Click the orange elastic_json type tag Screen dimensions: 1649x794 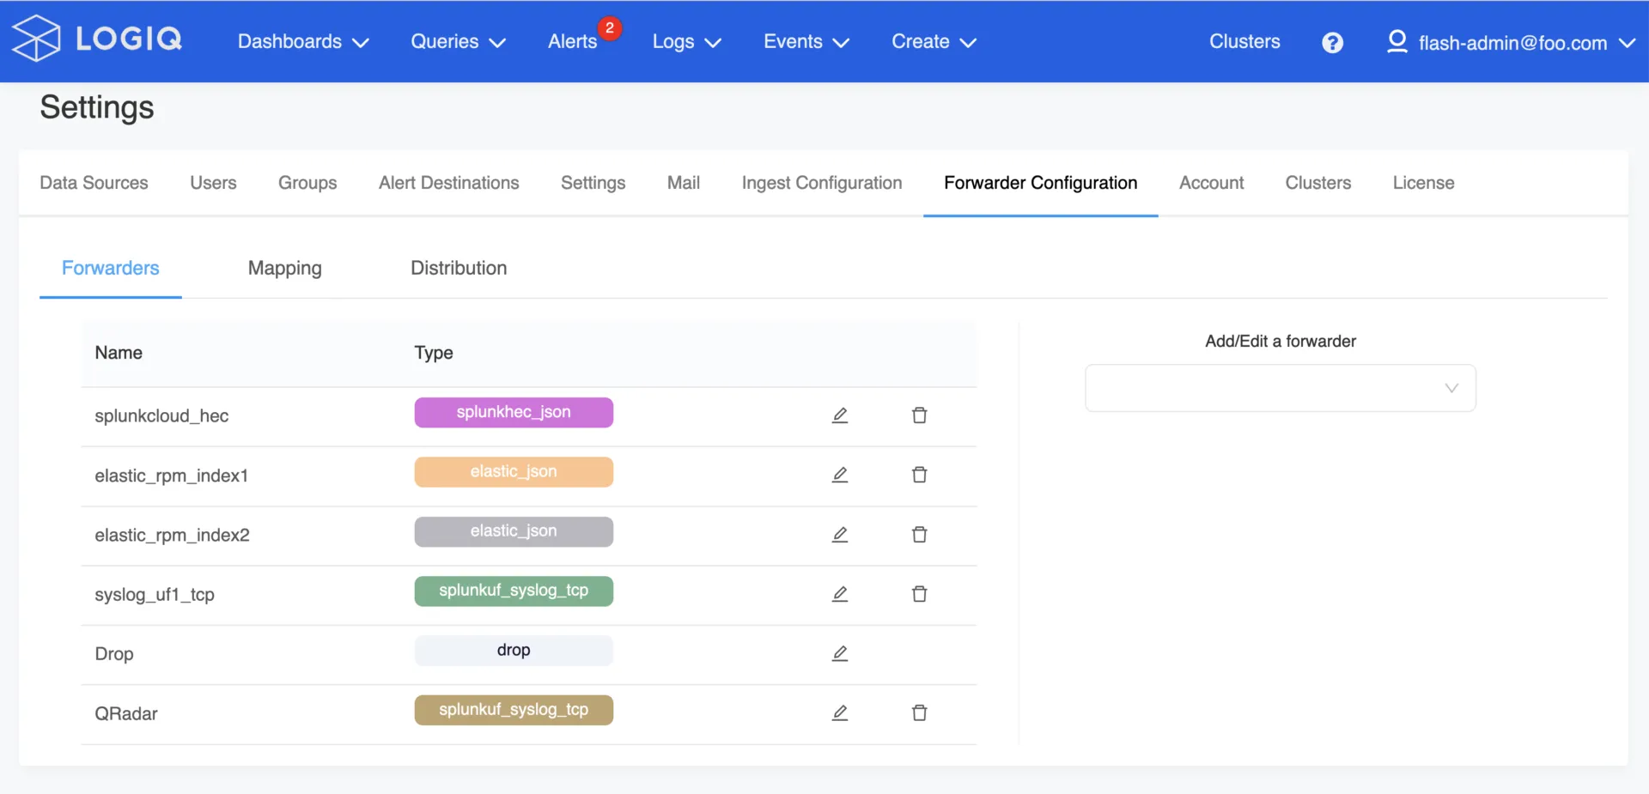[x=514, y=471]
